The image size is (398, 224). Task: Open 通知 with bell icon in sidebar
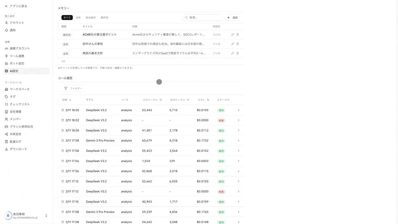[13, 30]
